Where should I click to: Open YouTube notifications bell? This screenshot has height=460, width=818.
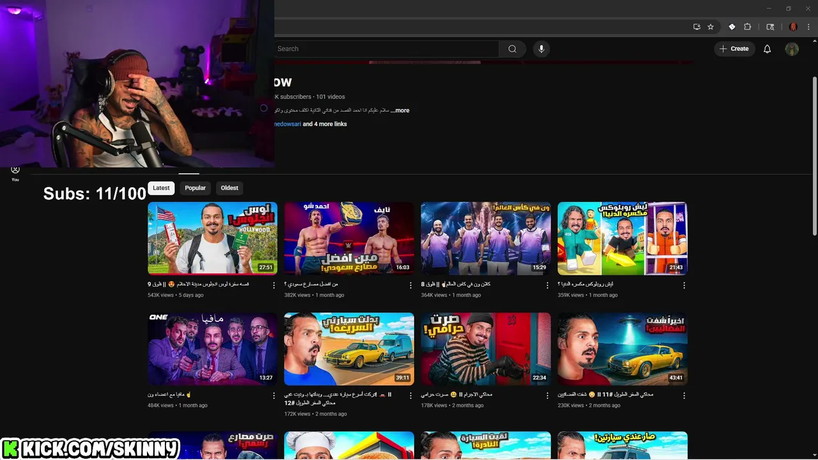(x=768, y=49)
